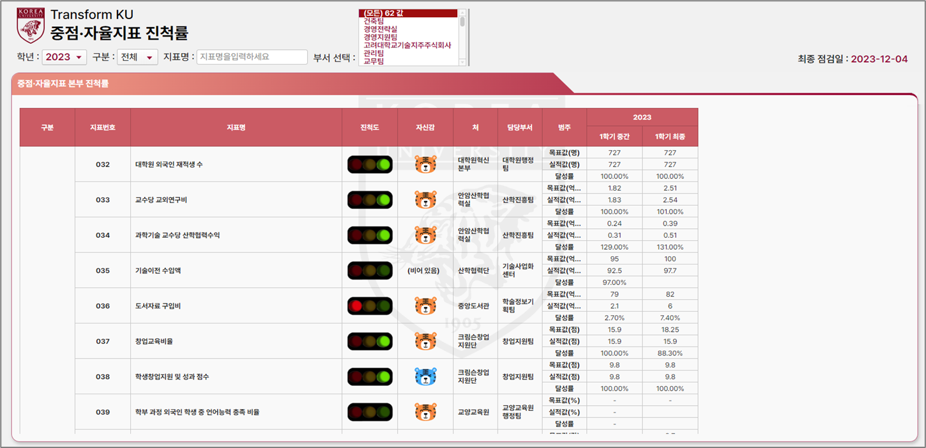Select 건축팀 in department list
This screenshot has height=448, width=926.
coord(374,21)
